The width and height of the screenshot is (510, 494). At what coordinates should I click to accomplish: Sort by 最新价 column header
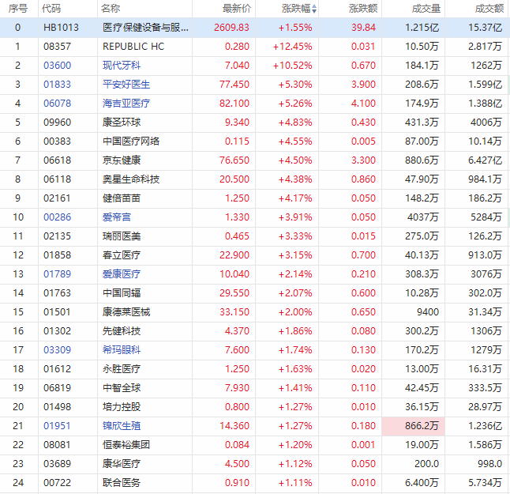[x=237, y=9]
